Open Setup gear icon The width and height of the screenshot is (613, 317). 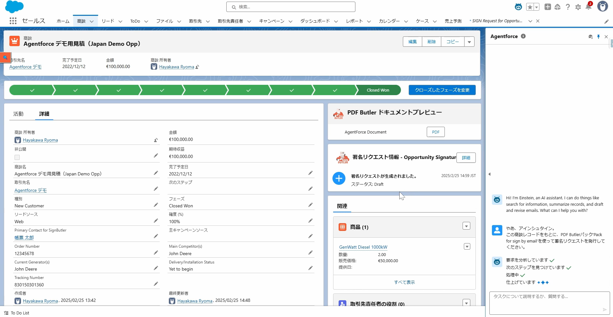pyautogui.click(x=578, y=7)
